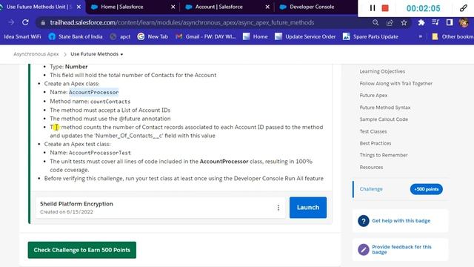
Task: Open Provide feedback for this badge
Action: [x=401, y=249]
